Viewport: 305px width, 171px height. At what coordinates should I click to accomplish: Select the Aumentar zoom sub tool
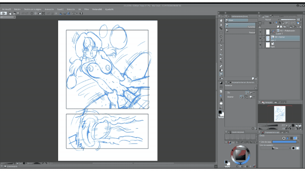(240, 26)
